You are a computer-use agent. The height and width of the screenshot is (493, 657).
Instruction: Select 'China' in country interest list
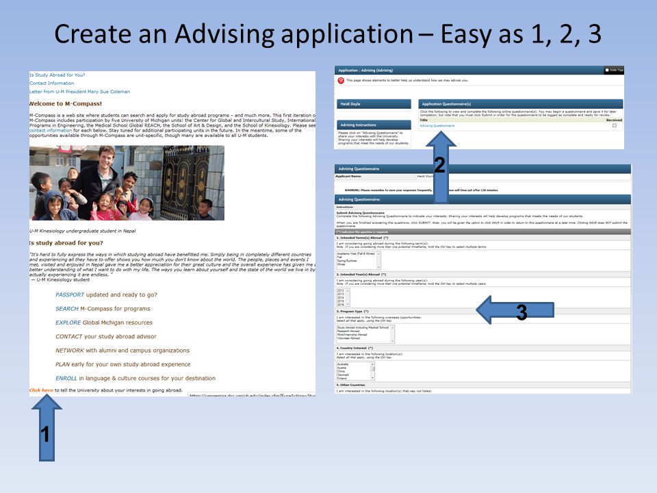341,371
